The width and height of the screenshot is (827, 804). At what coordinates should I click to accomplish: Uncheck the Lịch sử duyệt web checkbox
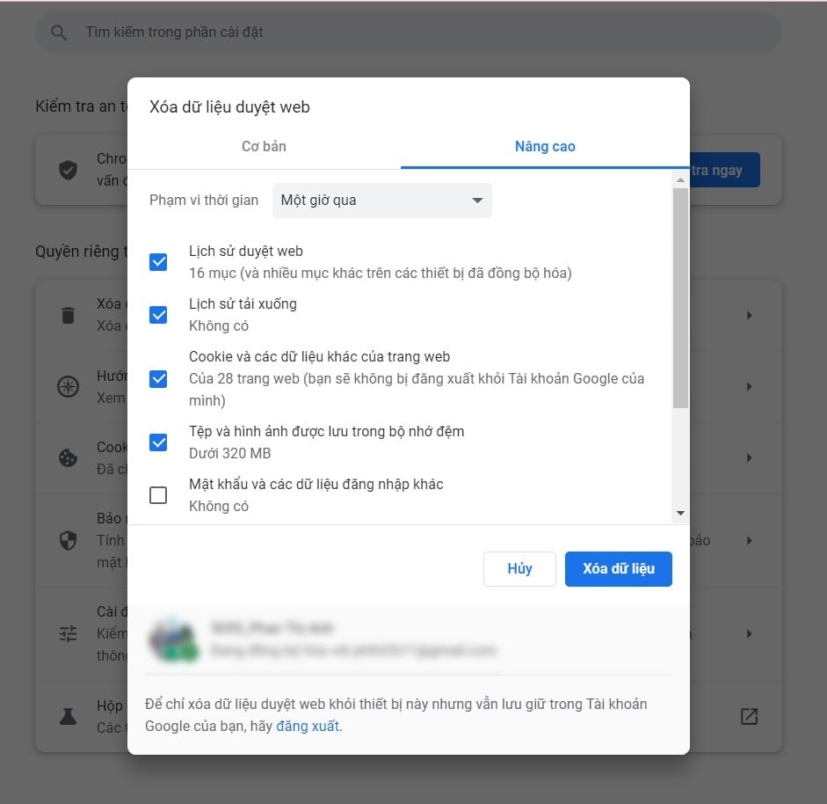[158, 262]
